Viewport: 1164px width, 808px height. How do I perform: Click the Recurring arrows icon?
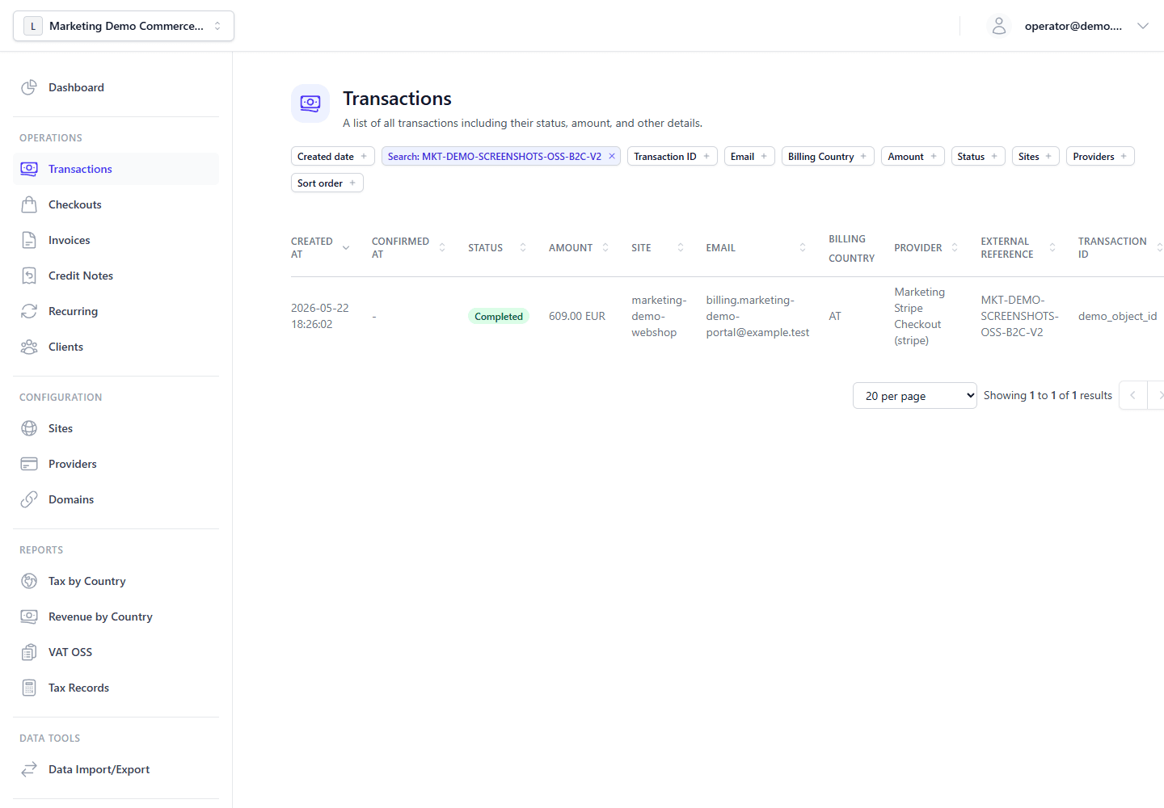click(x=29, y=311)
